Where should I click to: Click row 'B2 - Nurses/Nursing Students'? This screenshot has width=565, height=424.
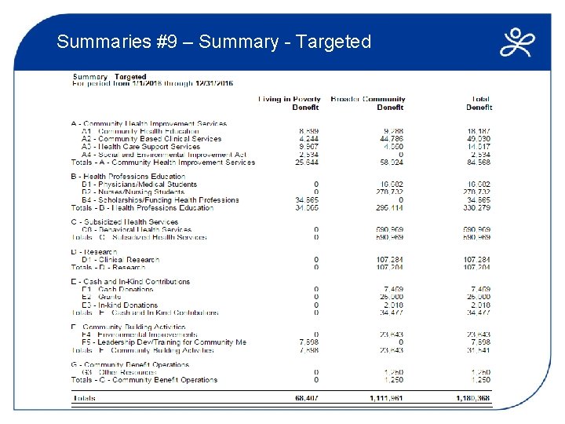[x=286, y=192]
